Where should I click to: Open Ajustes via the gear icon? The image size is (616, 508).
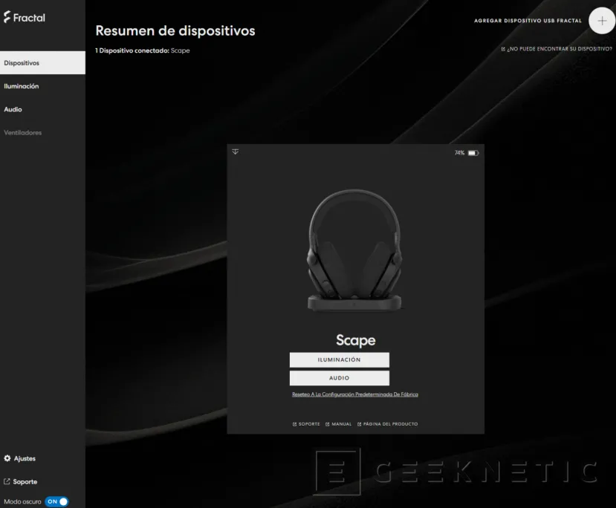(7, 458)
